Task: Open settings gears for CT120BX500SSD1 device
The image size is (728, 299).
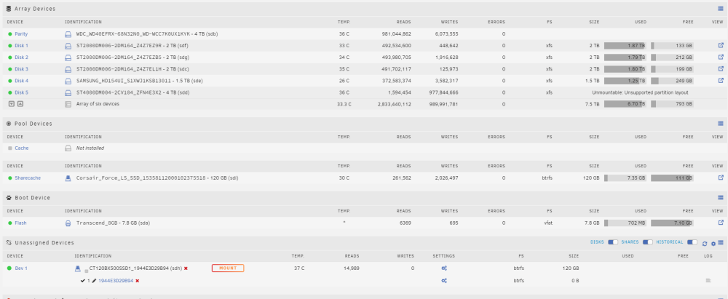Action: tap(444, 268)
